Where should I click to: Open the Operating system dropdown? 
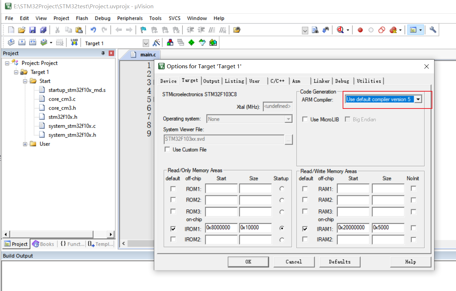[288, 119]
